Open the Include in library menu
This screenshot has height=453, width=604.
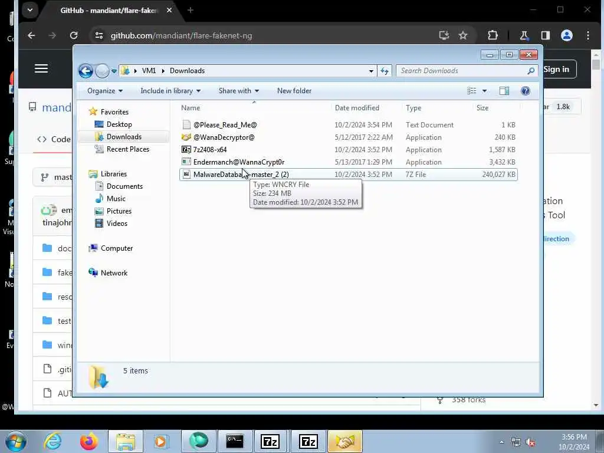click(x=170, y=91)
